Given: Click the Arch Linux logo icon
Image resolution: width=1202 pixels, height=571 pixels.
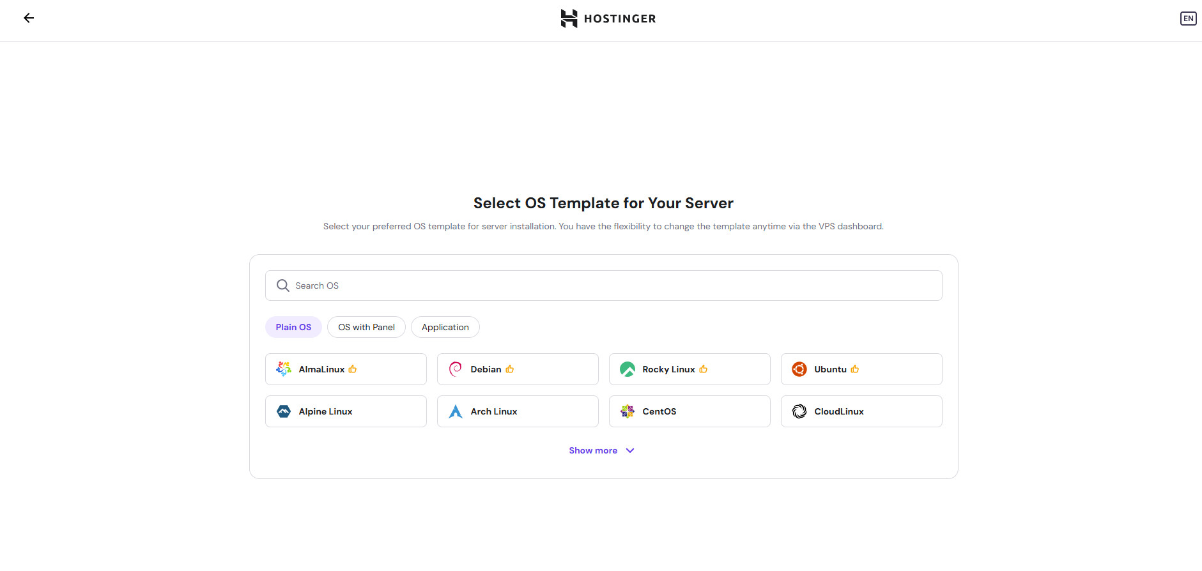Looking at the screenshot, I should [x=456, y=411].
